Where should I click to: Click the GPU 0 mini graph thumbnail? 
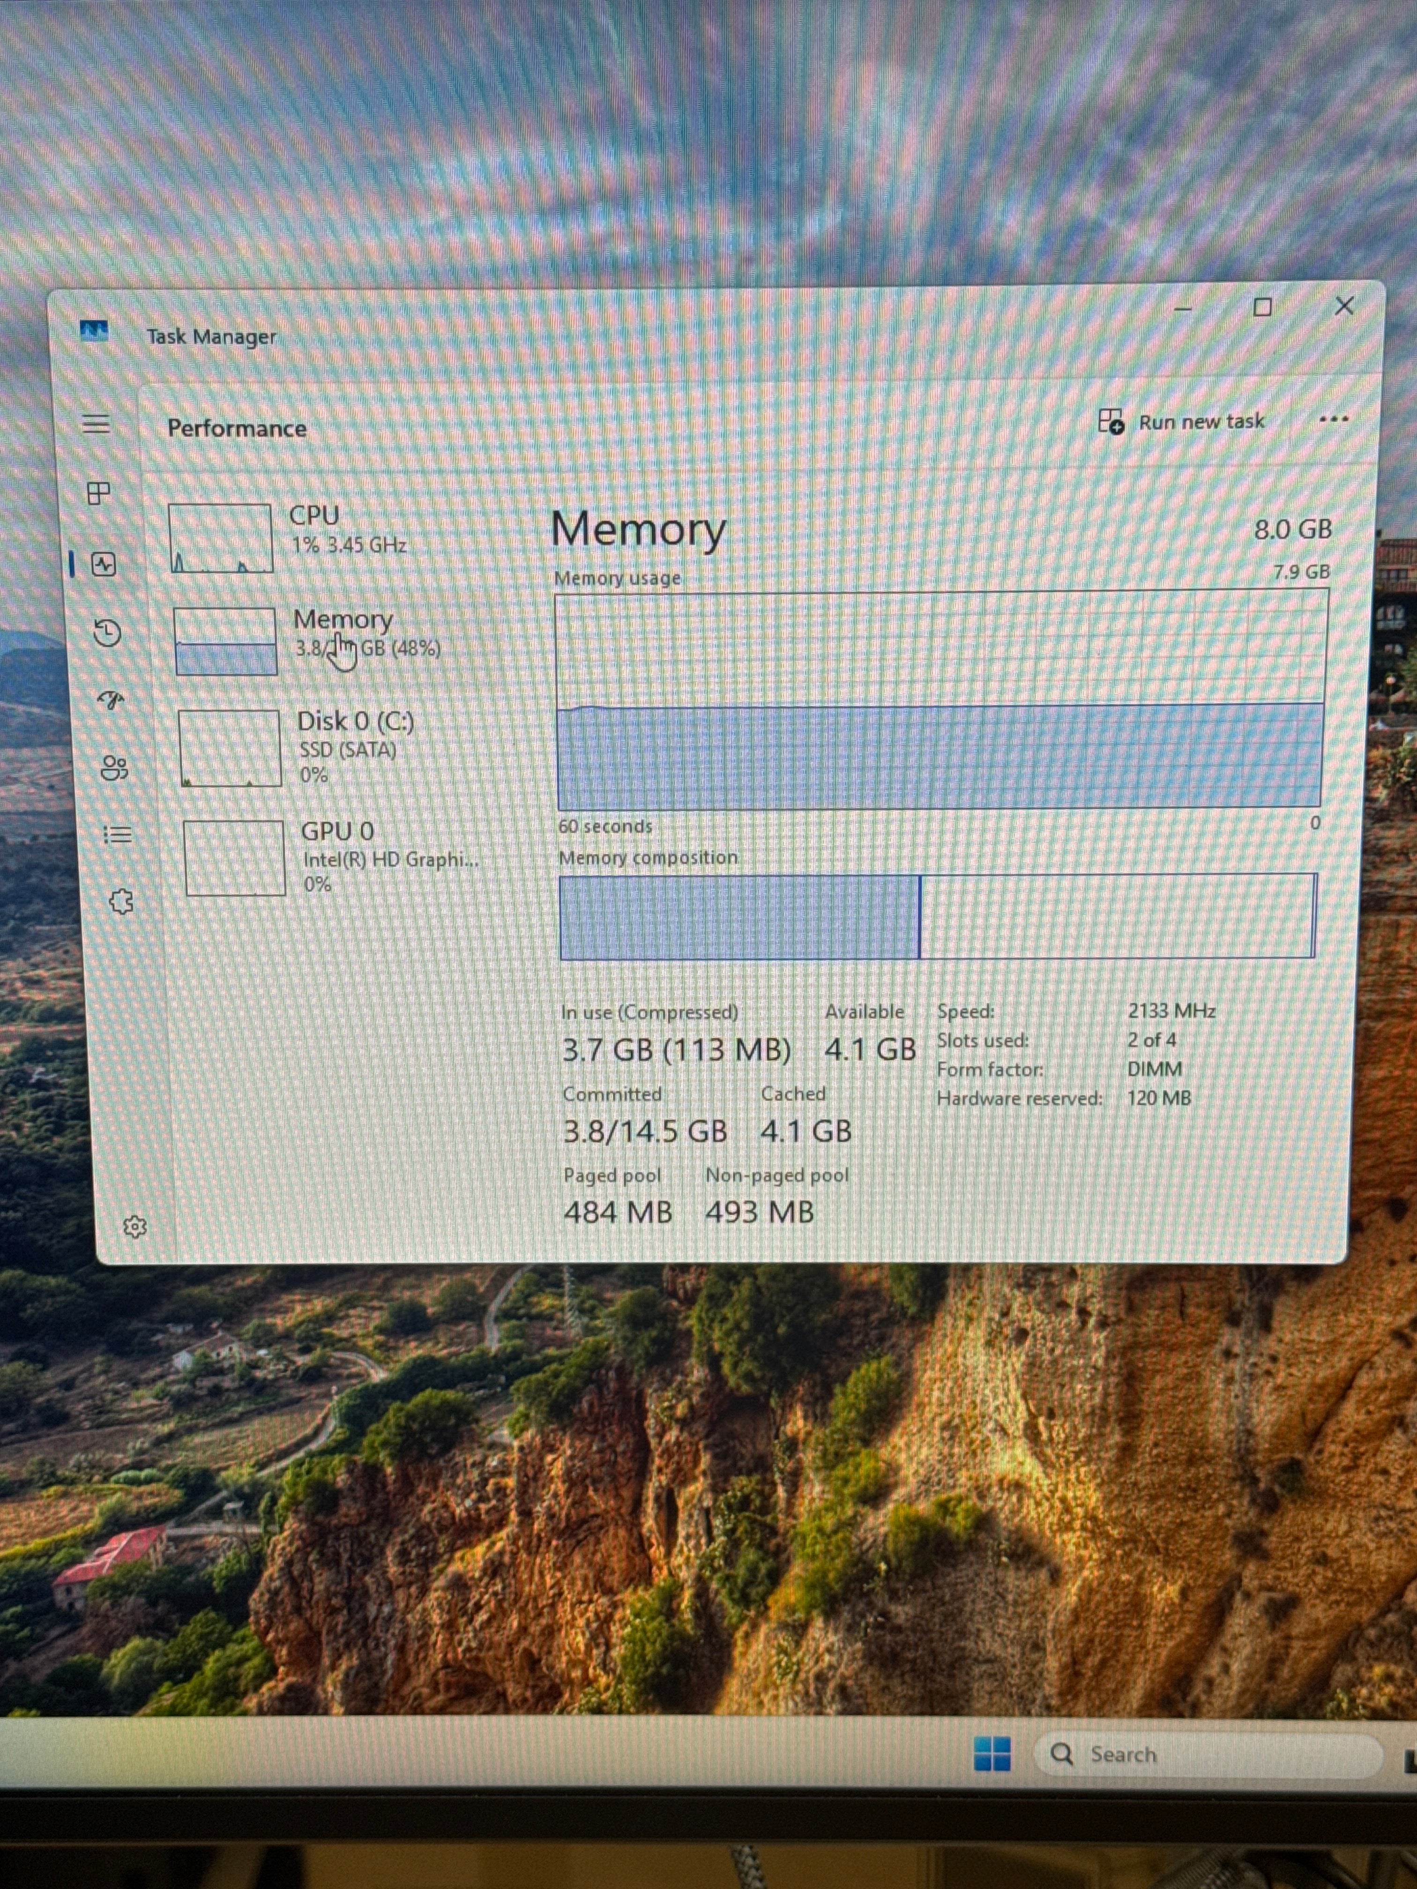coord(235,858)
